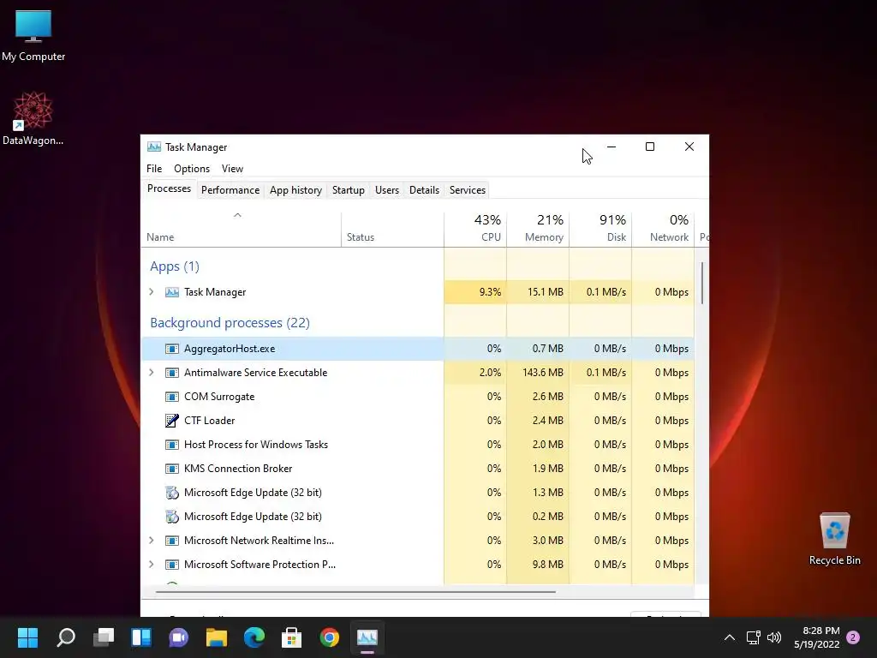Click the AggregatorHost.exe process icon
Screen dimensions: 877x658
[x=171, y=349]
